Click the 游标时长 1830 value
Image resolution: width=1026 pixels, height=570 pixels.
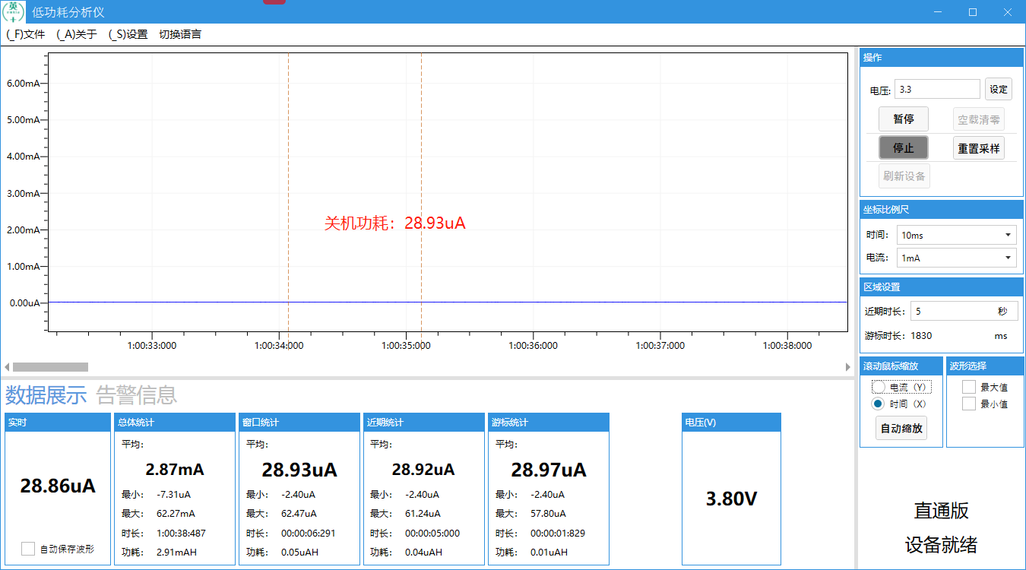(x=921, y=335)
